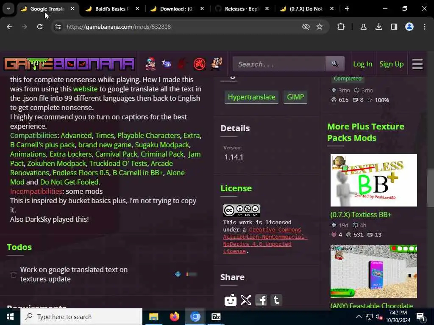This screenshot has height=325, width=434.
Task: Click the todo progress bar
Action: pos(192,274)
